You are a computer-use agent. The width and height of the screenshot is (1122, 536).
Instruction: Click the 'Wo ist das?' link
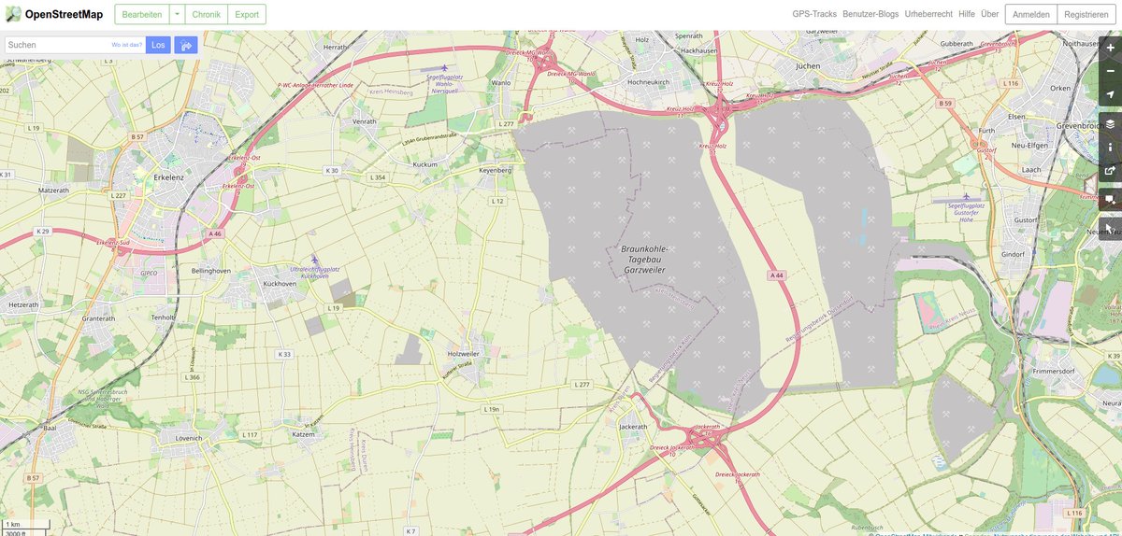point(127,45)
